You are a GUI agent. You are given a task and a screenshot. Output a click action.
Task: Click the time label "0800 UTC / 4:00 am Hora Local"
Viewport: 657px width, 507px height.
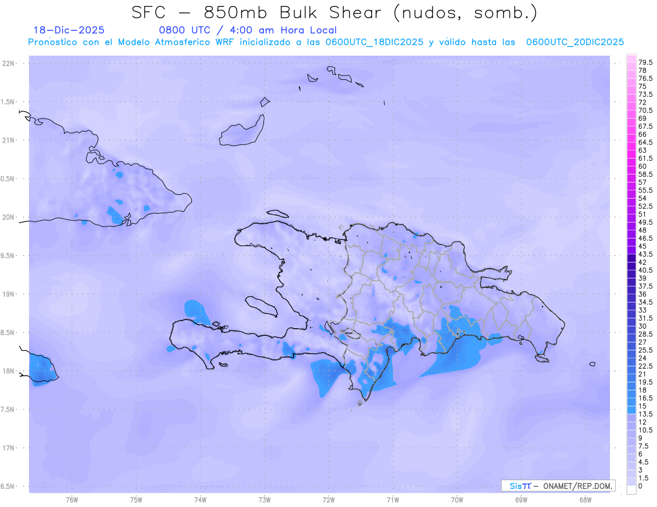pyautogui.click(x=247, y=30)
